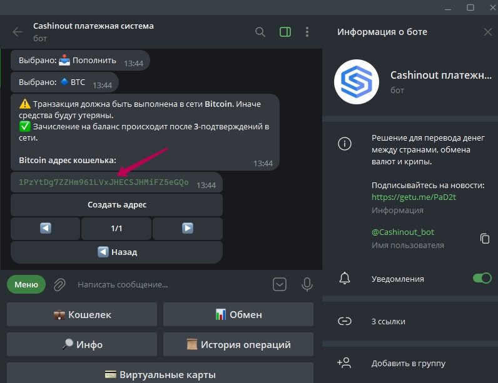
Task: Click the link chain icon beside 3 ссылки
Action: pyautogui.click(x=345, y=321)
